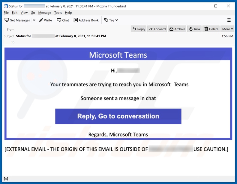Click the message time 1:56 PM
237x184 pixels.
click(227, 36)
